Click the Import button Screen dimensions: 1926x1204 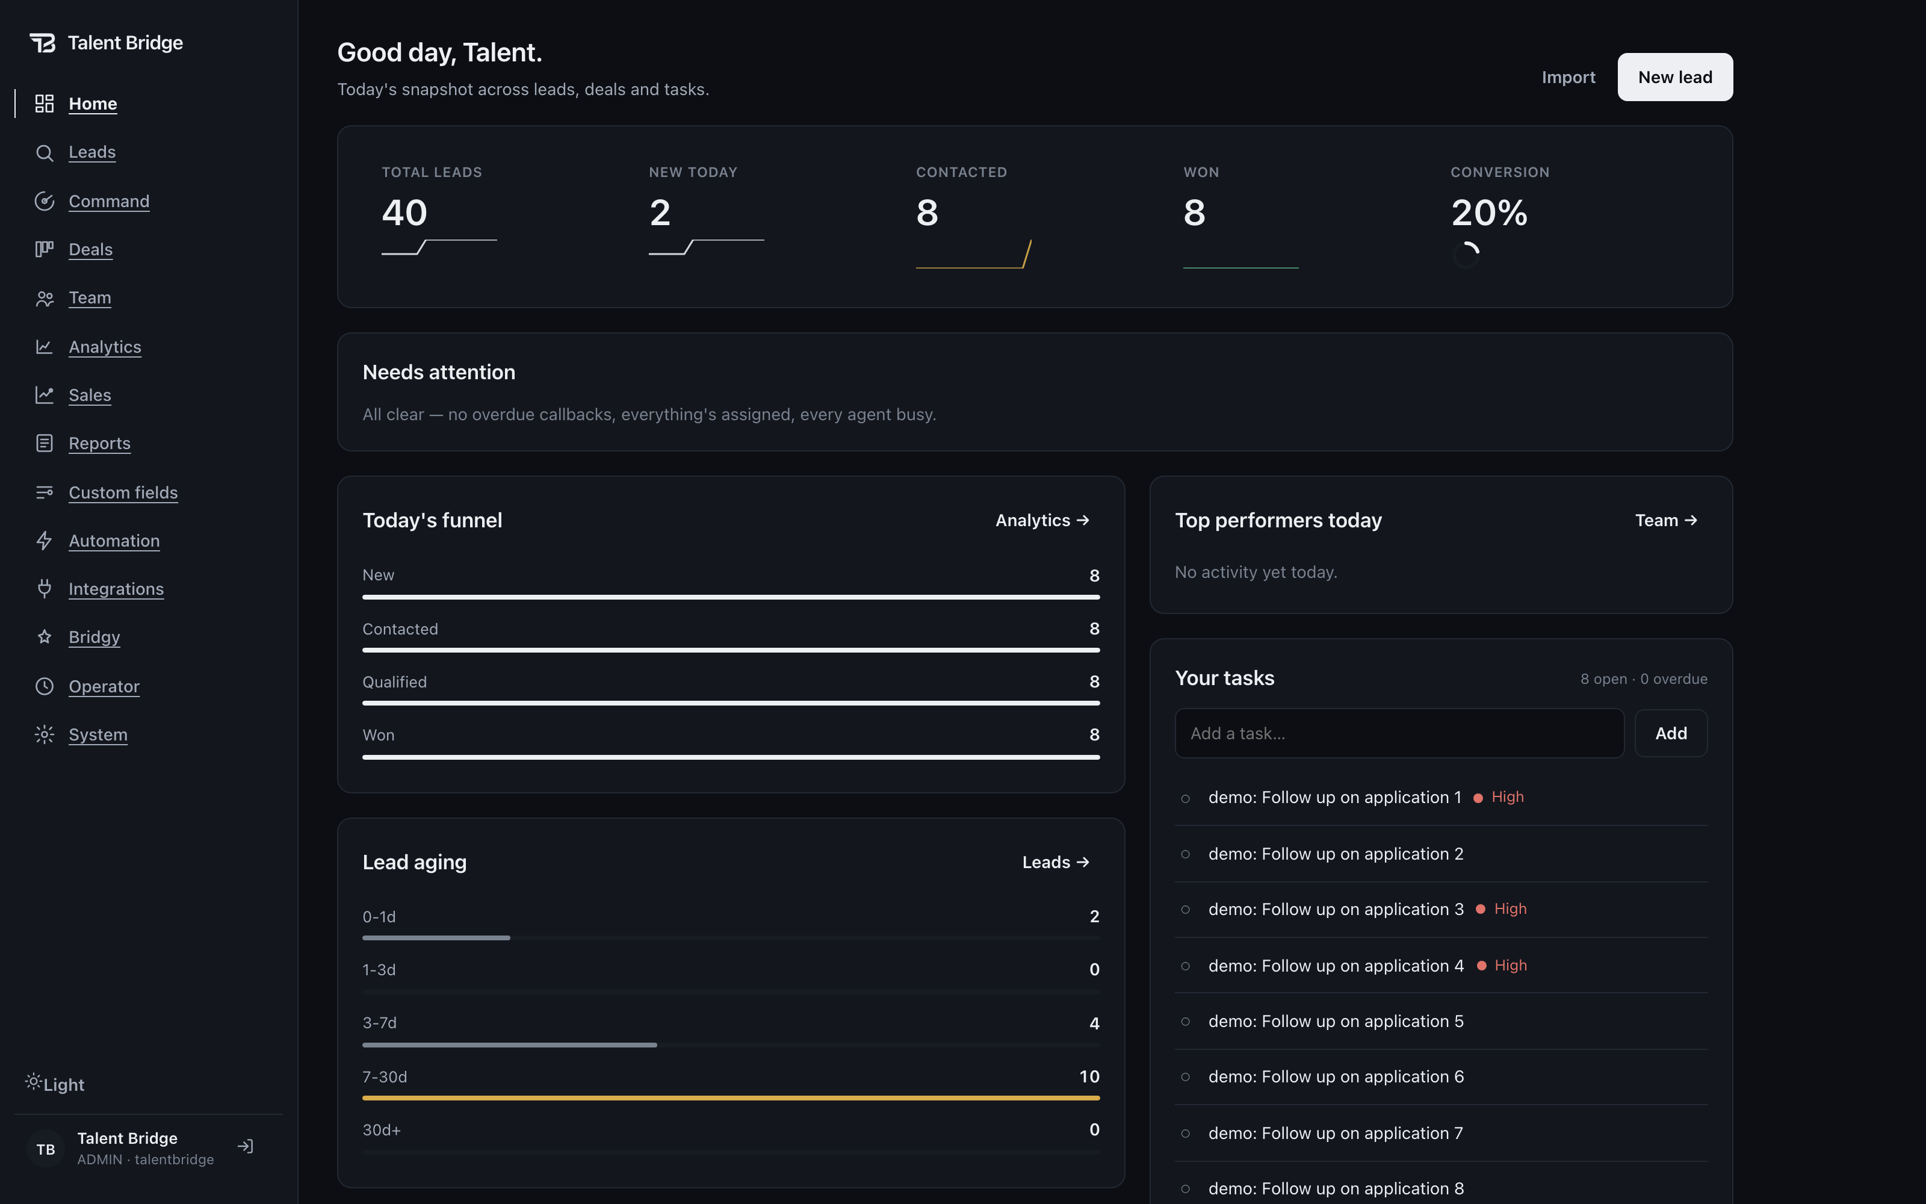(1568, 77)
